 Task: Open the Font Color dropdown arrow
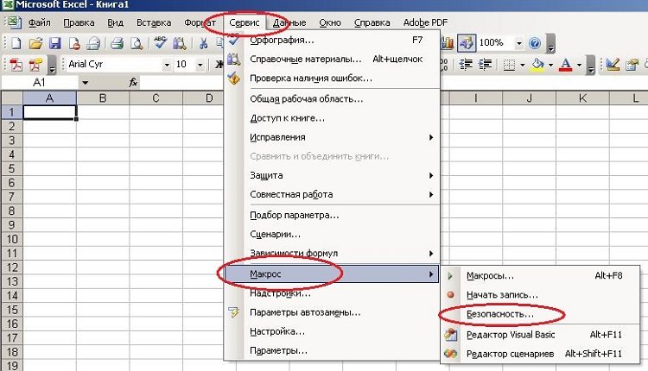click(579, 65)
